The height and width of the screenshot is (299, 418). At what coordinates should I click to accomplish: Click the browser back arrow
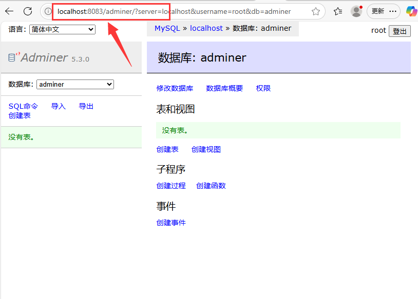pos(9,11)
